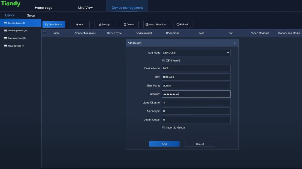
Task: Click Invert Selection on the toolbar
Action: pos(156,24)
